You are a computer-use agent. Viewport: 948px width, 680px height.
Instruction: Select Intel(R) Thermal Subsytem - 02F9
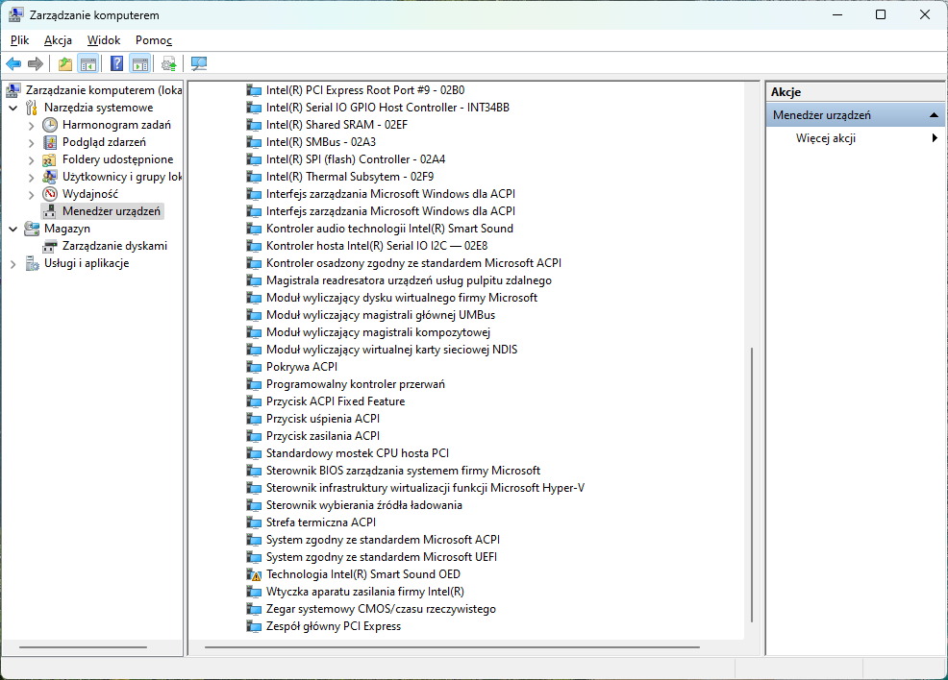(x=350, y=177)
